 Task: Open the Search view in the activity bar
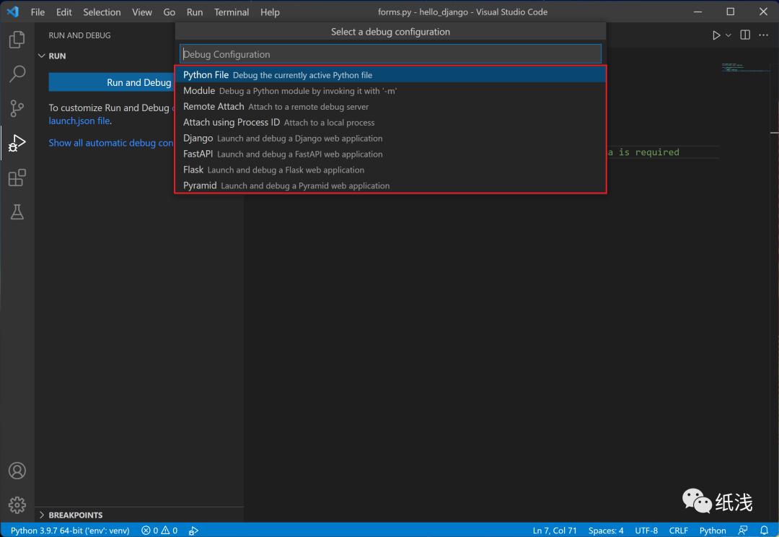17,74
